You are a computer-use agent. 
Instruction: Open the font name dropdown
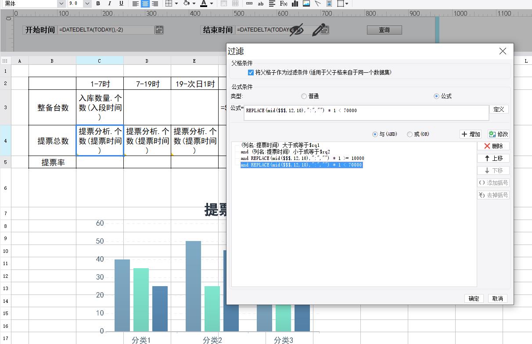(x=61, y=4)
